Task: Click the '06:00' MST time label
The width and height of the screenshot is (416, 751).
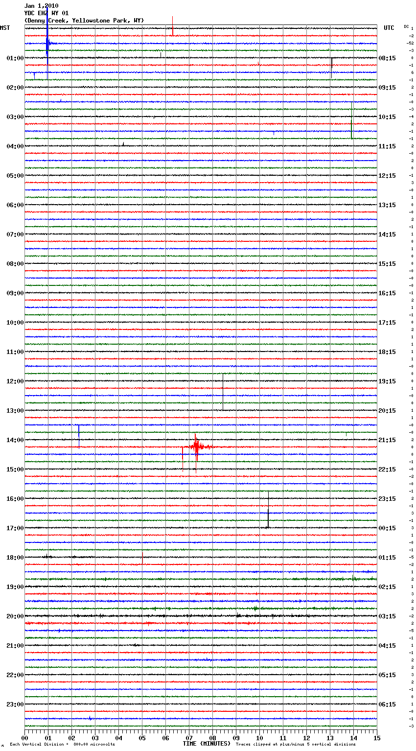Action: pyautogui.click(x=15, y=205)
